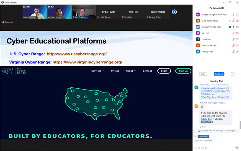The width and height of the screenshot is (241, 151).
Task: Collapse the Meeting Chat panel chevron
Action: 196,81
